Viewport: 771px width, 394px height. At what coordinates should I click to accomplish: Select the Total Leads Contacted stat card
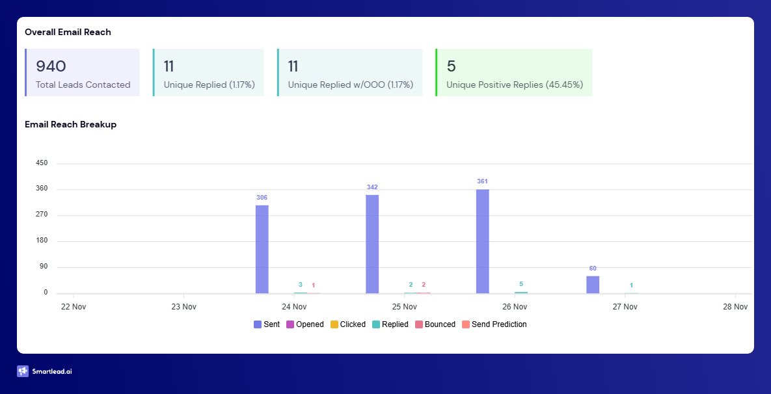pyautogui.click(x=82, y=72)
